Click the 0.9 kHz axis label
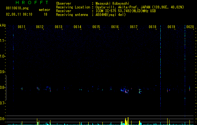The width and height of the screenshot is (197, 125). (x=3, y=72)
